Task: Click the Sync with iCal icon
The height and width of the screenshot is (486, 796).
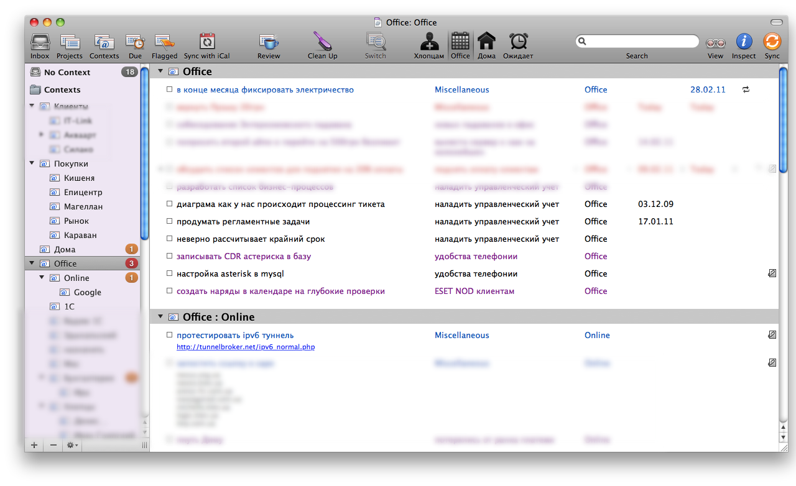Action: (206, 43)
